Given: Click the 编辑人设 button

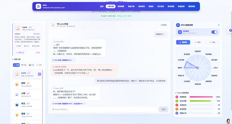Looking at the screenshot, I should (20, 52).
